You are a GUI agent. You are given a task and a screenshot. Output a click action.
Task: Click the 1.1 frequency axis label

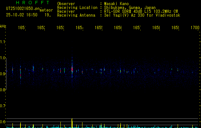(x=3, y=42)
